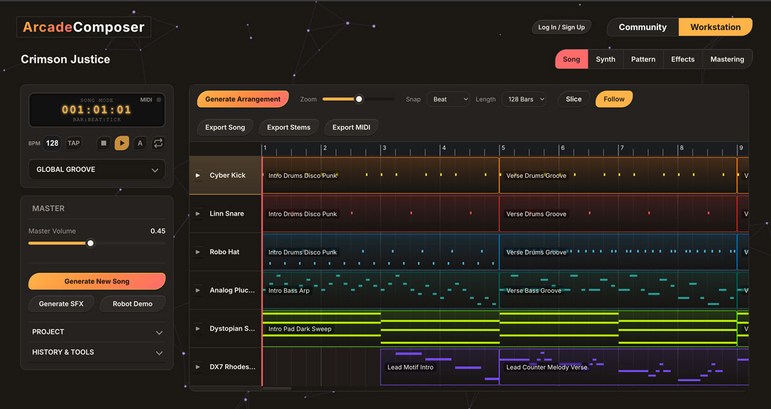Open the Snap dropdown set to Beat
Viewport: 771px width, 409px height.
pos(448,100)
